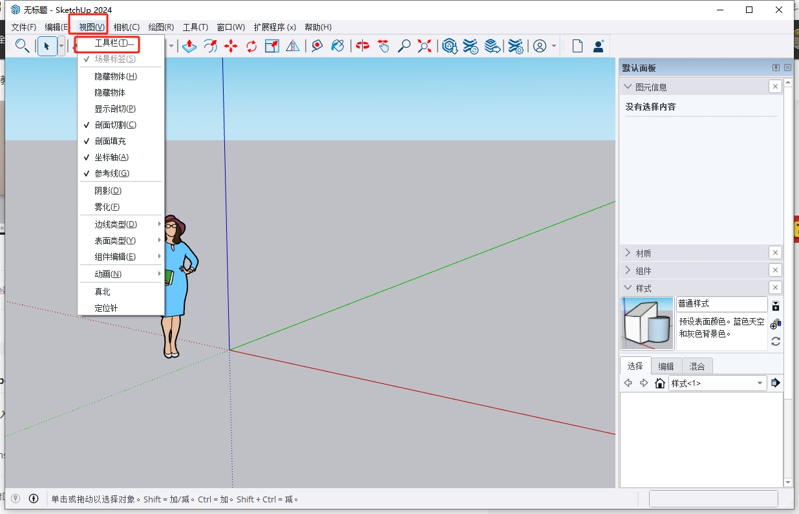The width and height of the screenshot is (799, 514).
Task: Select the Paint Bucket tool
Action: point(337,46)
